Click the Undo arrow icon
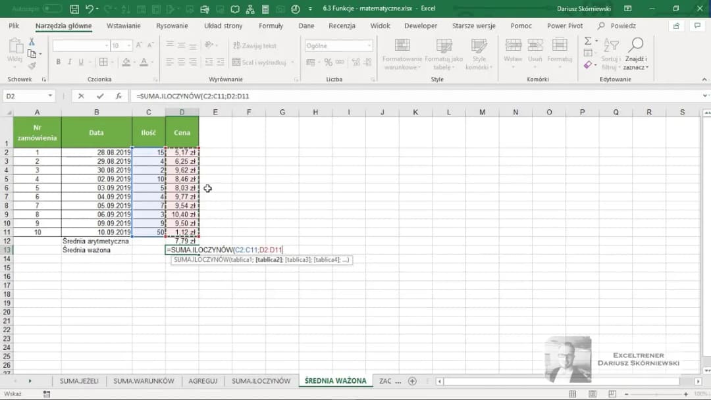 [x=90, y=9]
